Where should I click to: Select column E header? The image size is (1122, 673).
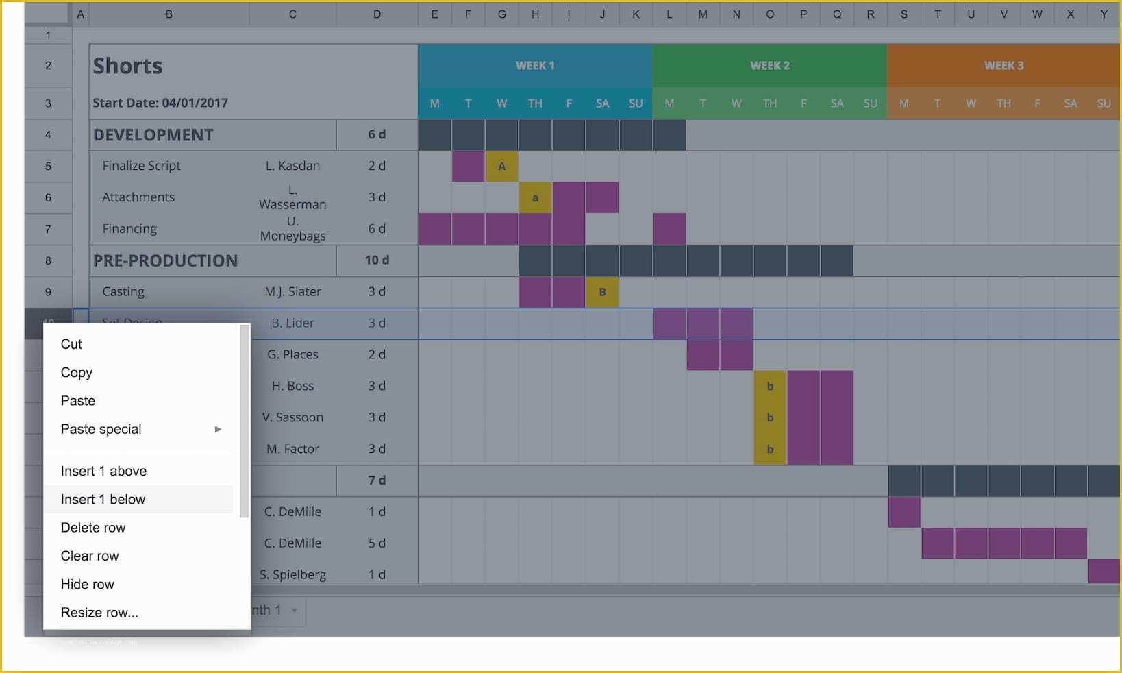coord(434,14)
